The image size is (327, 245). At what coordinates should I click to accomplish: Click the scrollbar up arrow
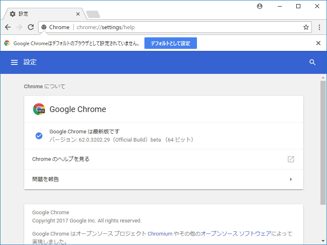click(x=323, y=78)
